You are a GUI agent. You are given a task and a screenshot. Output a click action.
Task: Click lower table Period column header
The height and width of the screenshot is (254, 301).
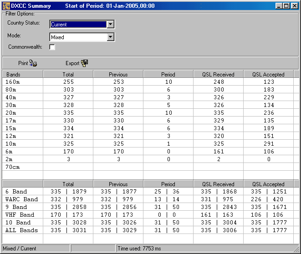point(168,184)
